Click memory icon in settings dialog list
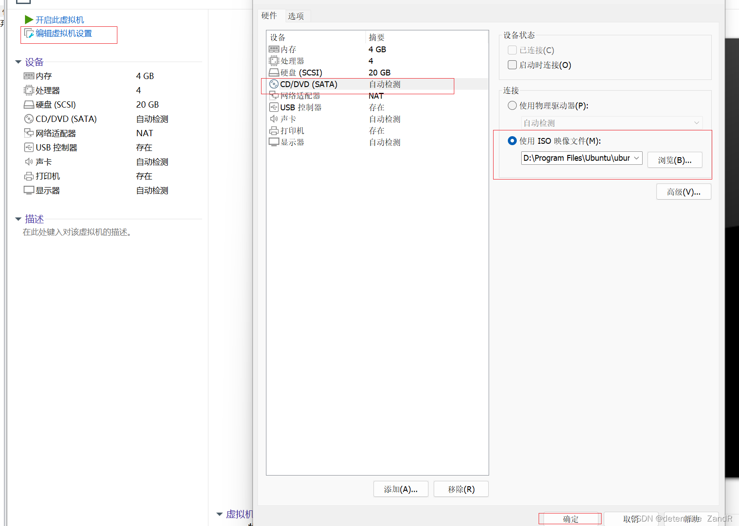Viewport: 739px width, 526px height. tap(274, 49)
